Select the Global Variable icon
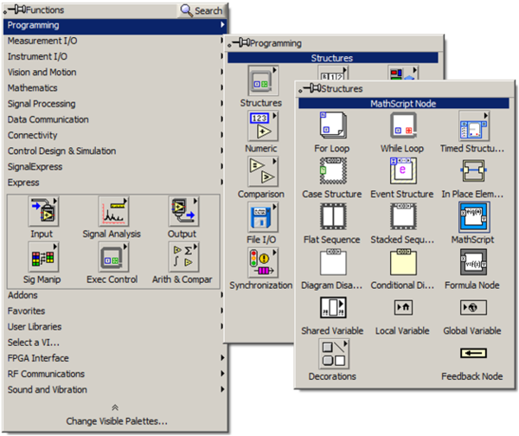Image resolution: width=519 pixels, height=436 pixels. (x=473, y=308)
